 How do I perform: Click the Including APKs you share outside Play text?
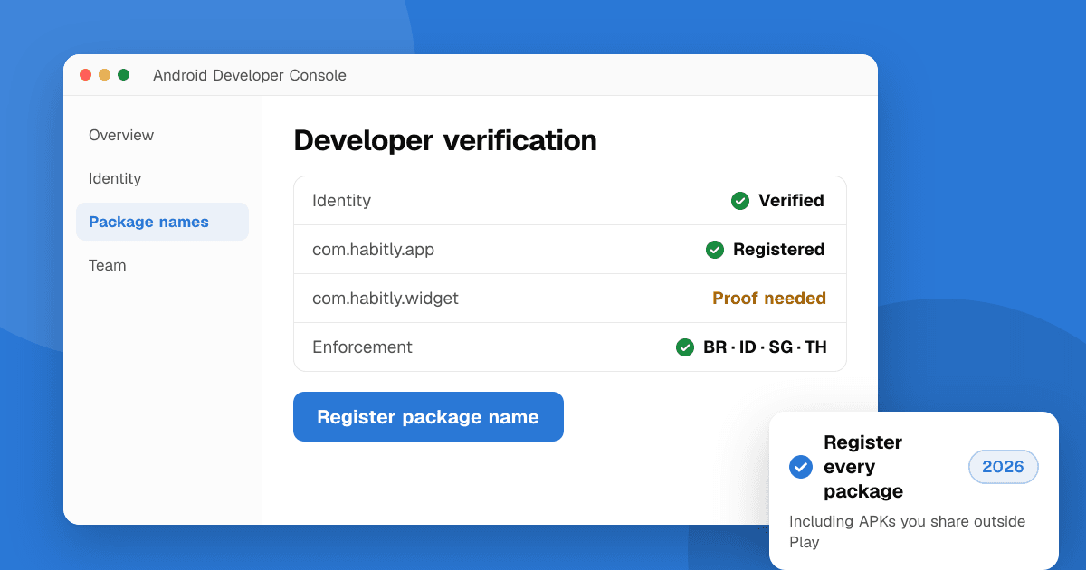(907, 532)
